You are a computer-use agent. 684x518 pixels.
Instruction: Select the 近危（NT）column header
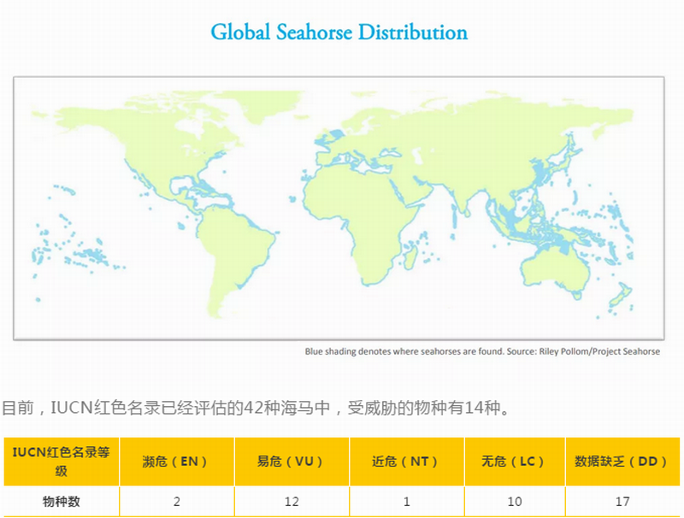[x=406, y=462]
